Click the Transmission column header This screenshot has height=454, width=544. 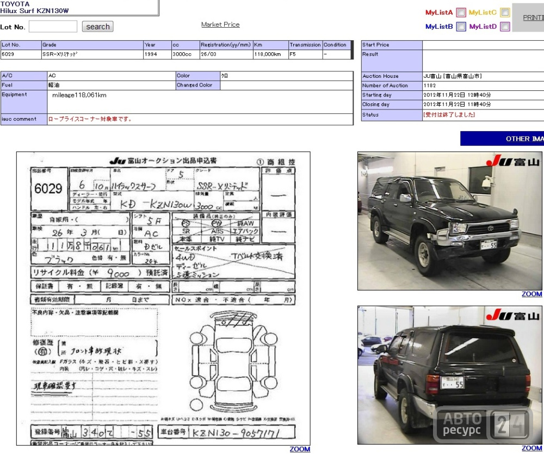306,45
